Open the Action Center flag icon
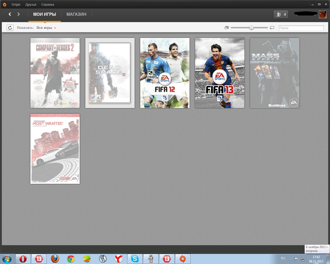The width and height of the screenshot is (330, 264). [296, 259]
